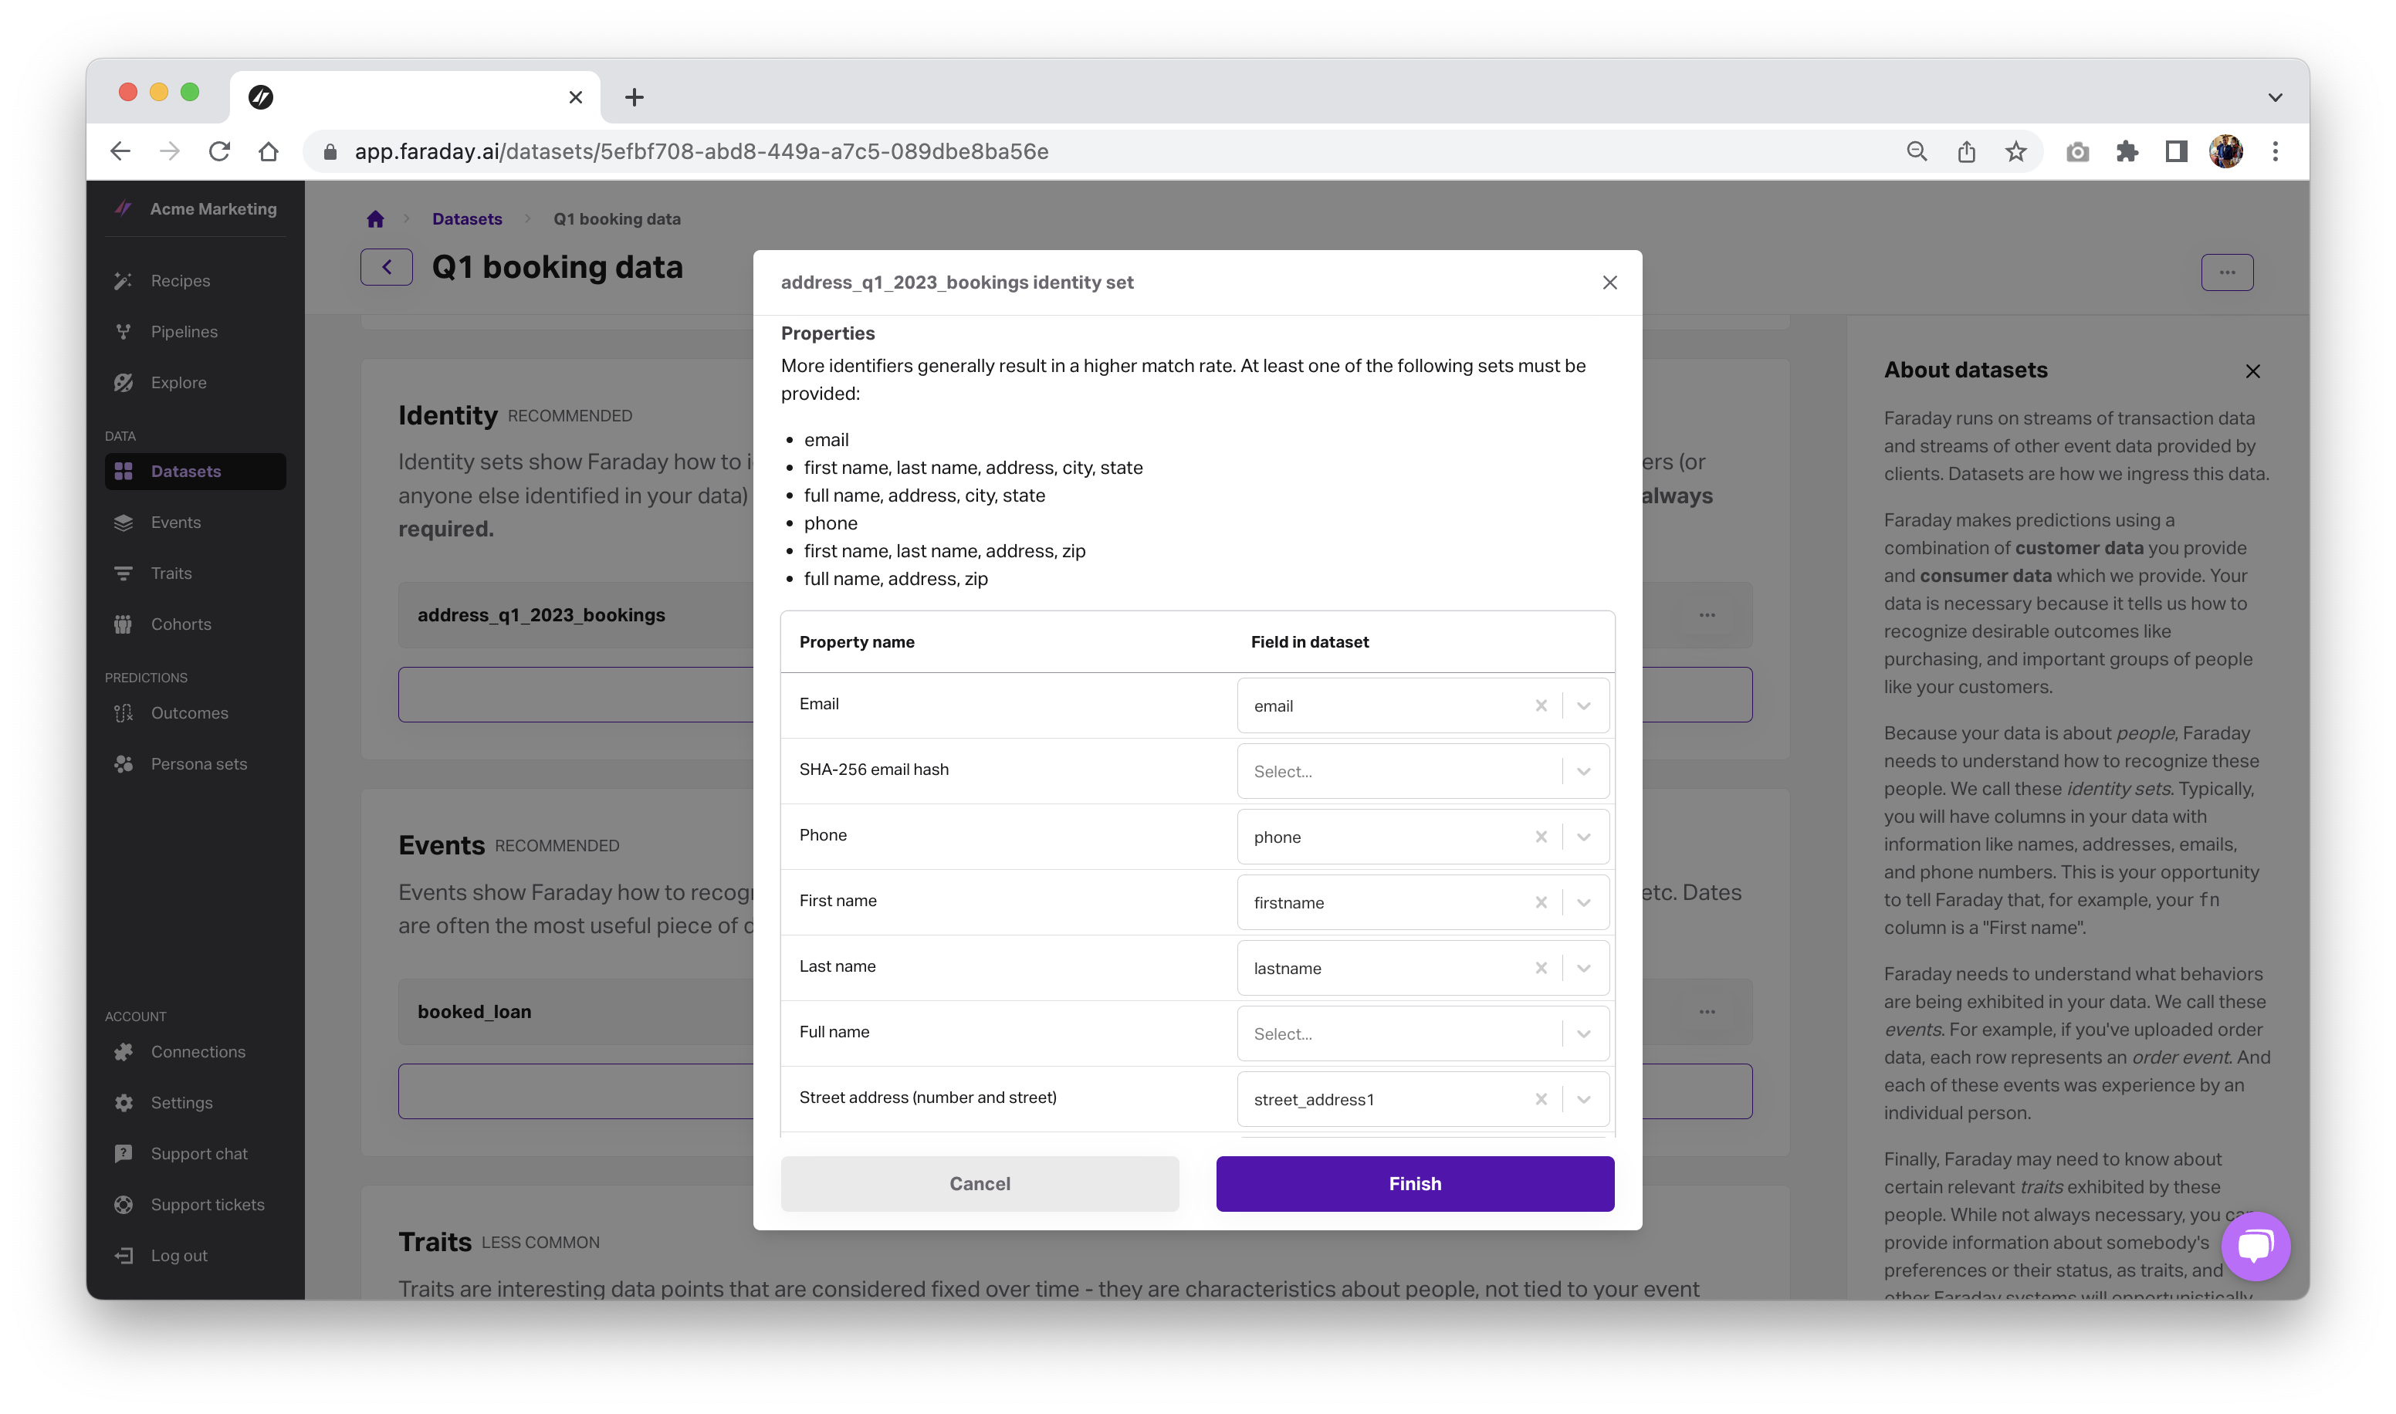The width and height of the screenshot is (2396, 1414).
Task: Click the home breadcrumb icon
Action: coord(375,219)
